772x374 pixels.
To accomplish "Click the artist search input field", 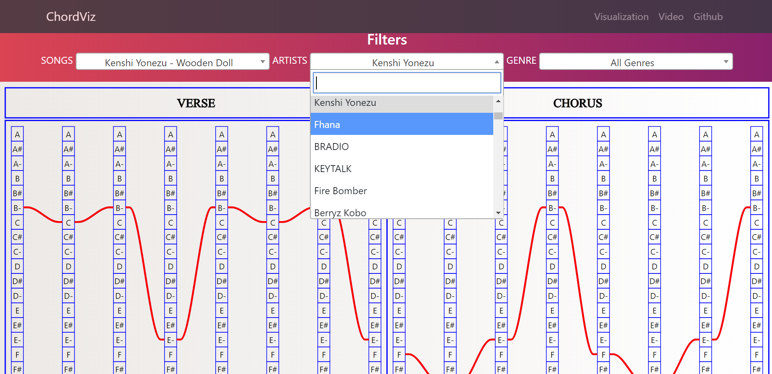I will 407,83.
